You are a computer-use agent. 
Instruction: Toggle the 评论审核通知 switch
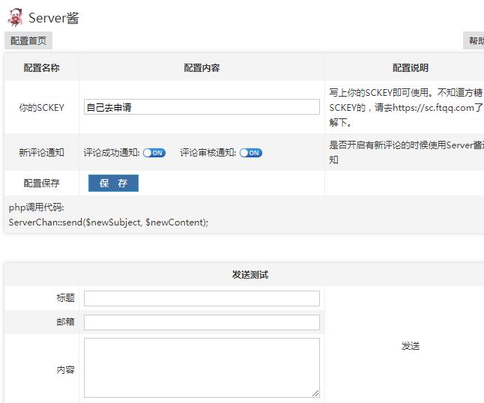[251, 153]
